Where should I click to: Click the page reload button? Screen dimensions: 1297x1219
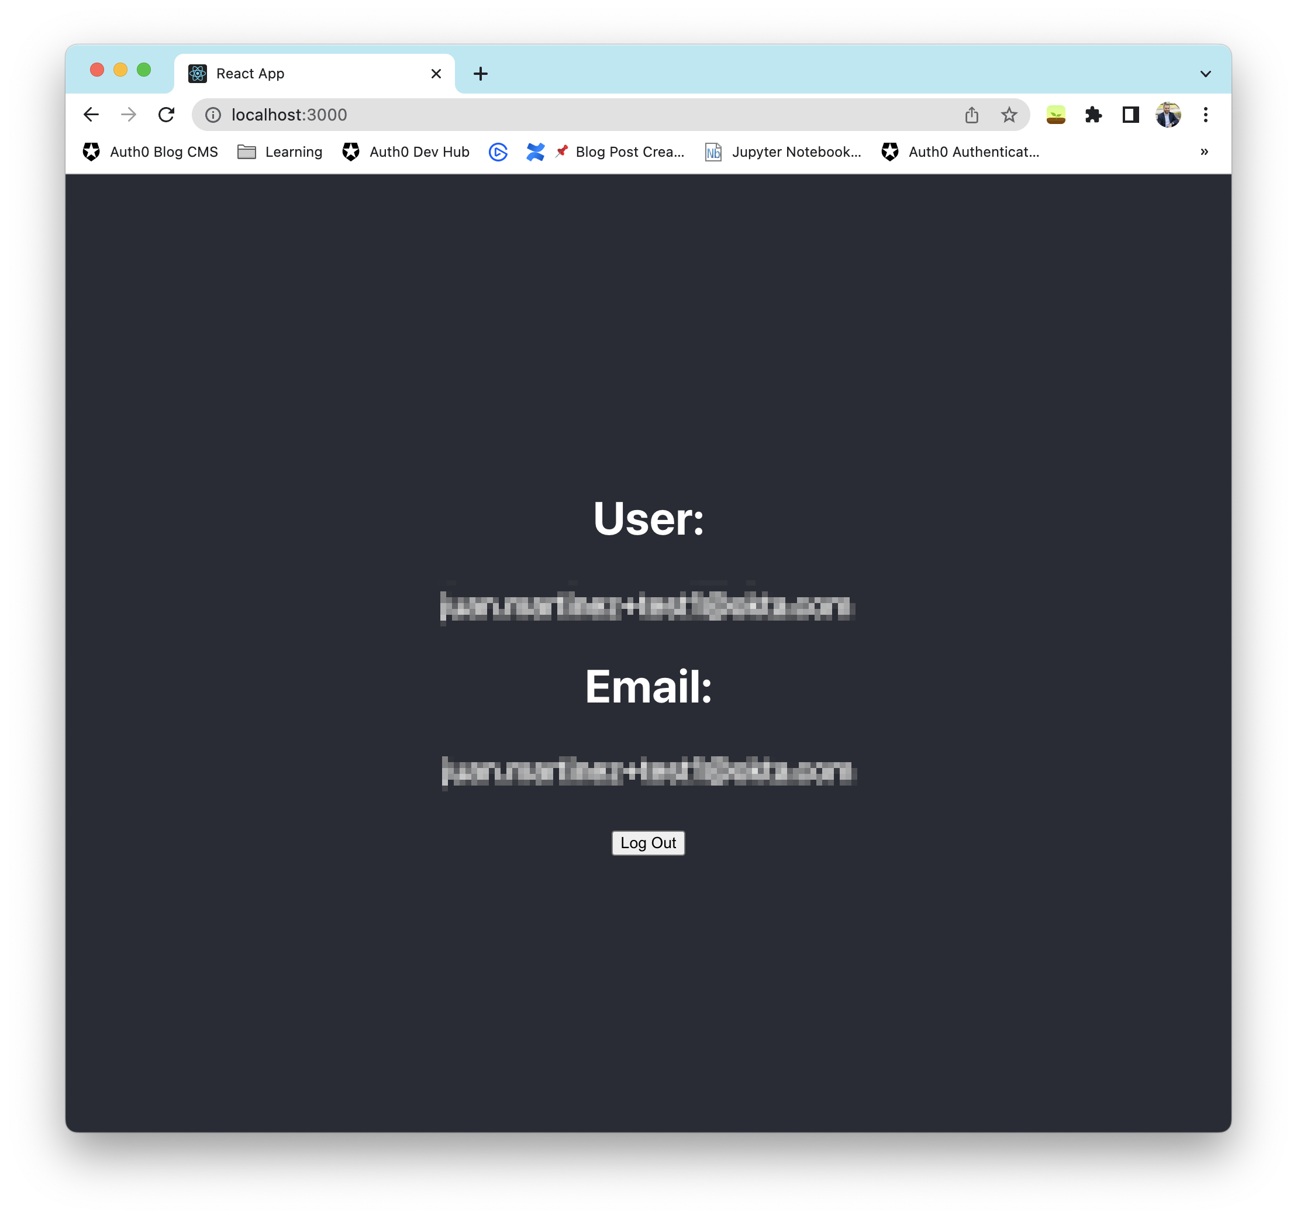point(167,115)
